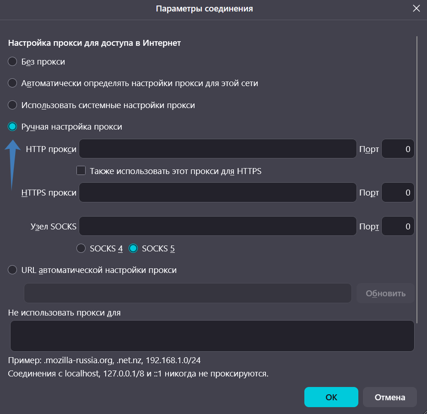Image resolution: width=427 pixels, height=414 pixels.
Task: Select the SOCKS 4 radio button
Action: point(81,249)
